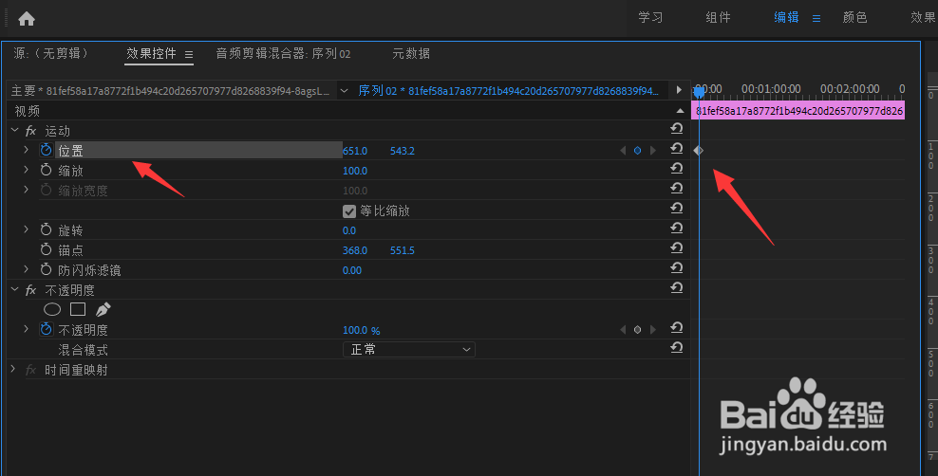
Task: Edit the 锚点 vertical value 551.5
Action: pos(402,250)
